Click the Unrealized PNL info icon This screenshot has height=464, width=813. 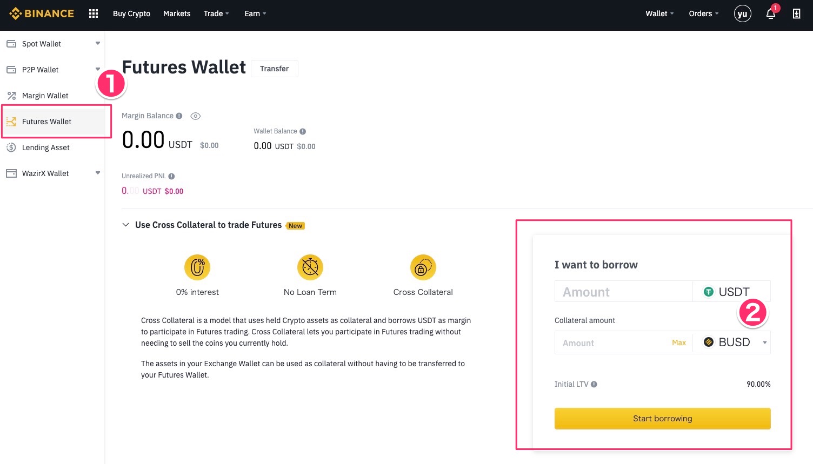tap(171, 176)
